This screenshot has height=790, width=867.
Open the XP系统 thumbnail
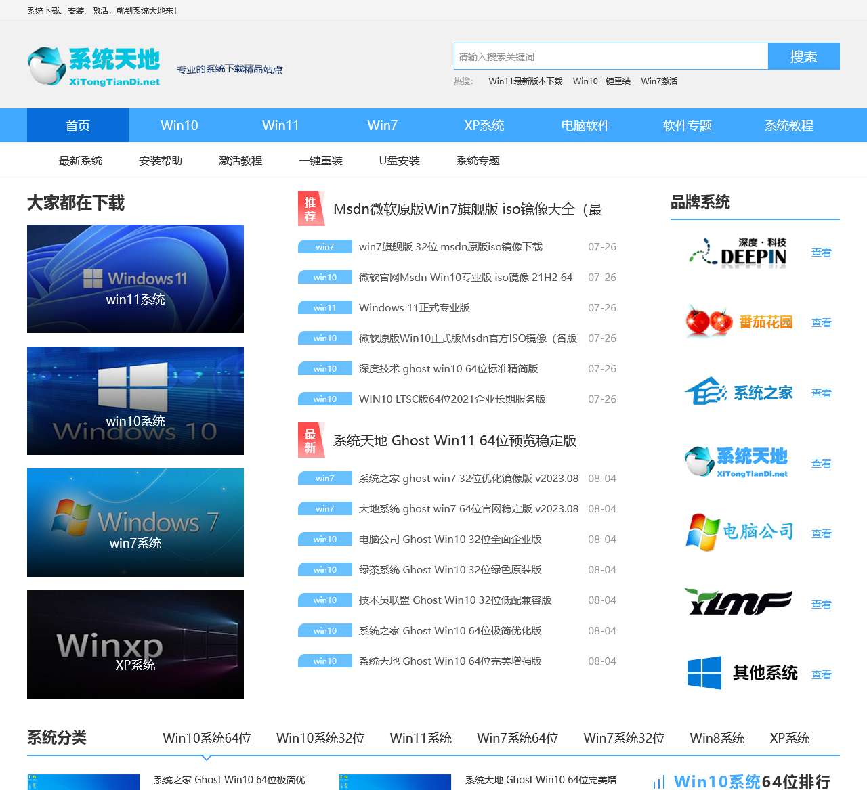(x=135, y=644)
